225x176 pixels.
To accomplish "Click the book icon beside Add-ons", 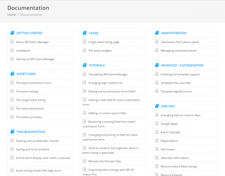I will [157, 106].
